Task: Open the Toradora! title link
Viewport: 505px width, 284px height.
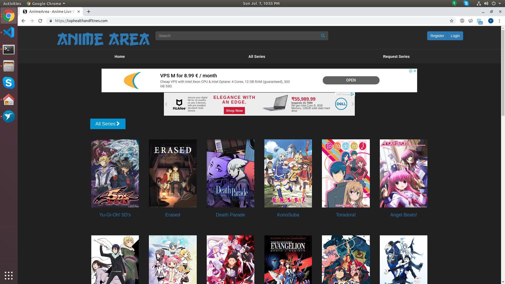Action: pos(346,215)
